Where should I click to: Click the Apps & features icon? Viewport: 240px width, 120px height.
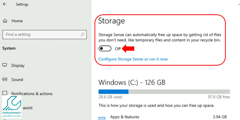click(x=101, y=118)
